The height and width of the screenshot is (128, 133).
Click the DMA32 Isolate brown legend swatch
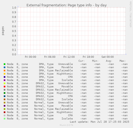(5, 99)
